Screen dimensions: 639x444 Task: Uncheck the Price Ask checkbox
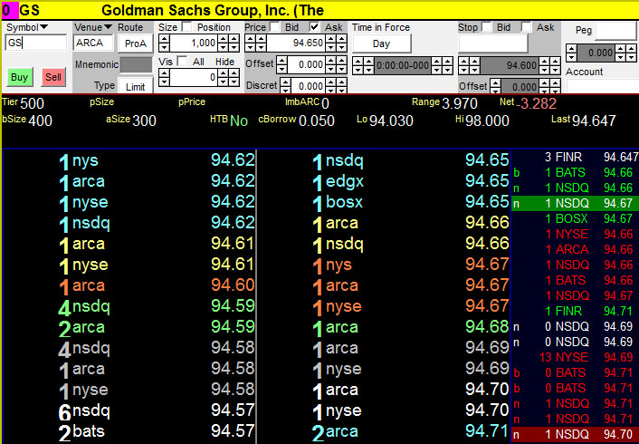pos(314,27)
